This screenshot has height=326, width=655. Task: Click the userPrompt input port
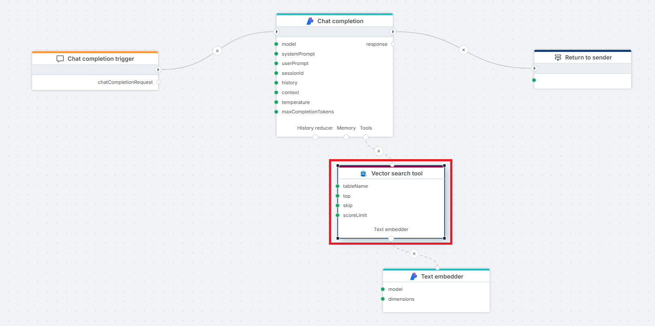[x=276, y=63]
